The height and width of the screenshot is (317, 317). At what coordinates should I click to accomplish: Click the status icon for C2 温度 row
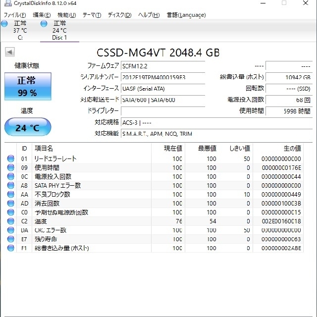pyautogui.click(x=11, y=221)
